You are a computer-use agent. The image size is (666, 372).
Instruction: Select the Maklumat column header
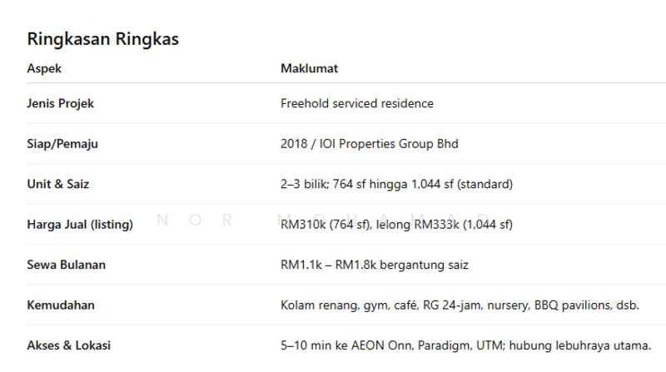pos(309,68)
